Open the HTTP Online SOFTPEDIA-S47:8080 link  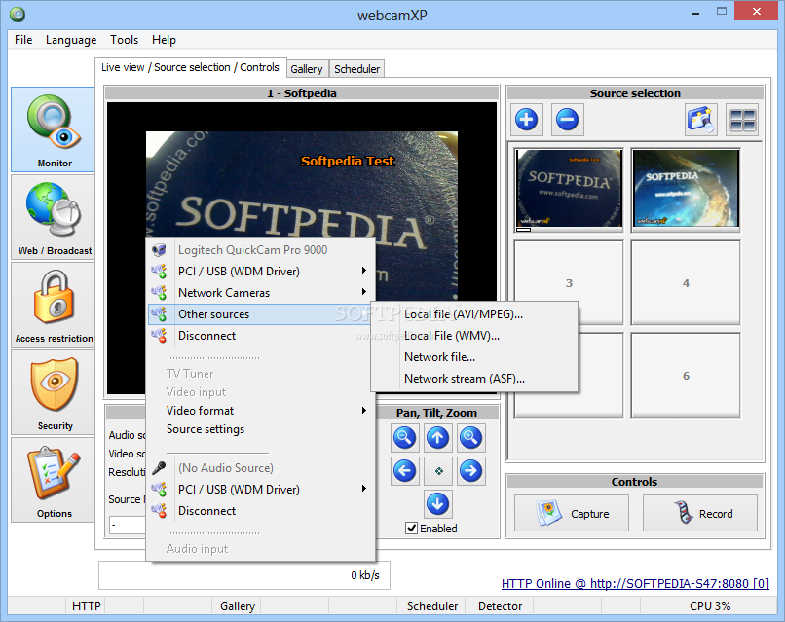tap(635, 584)
